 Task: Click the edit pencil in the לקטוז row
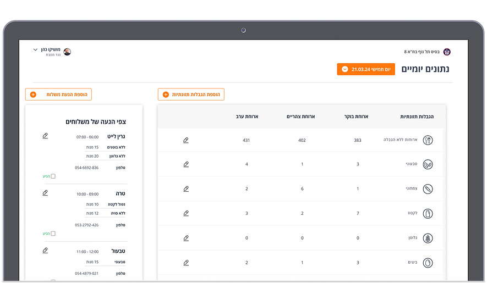click(x=186, y=213)
